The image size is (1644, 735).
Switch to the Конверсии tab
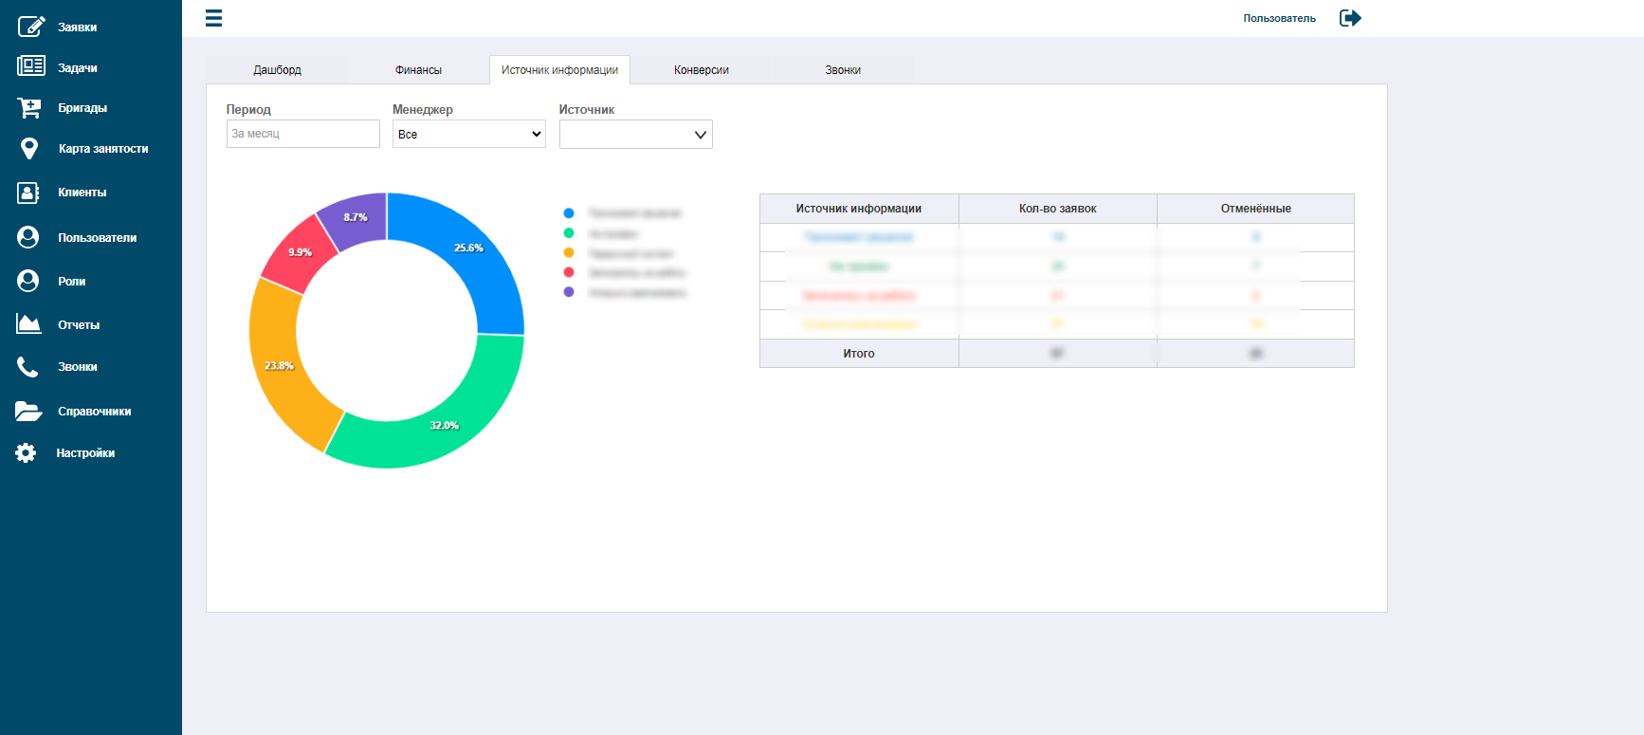click(702, 70)
